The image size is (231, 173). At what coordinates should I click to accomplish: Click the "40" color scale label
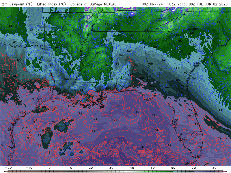tap(132, 168)
